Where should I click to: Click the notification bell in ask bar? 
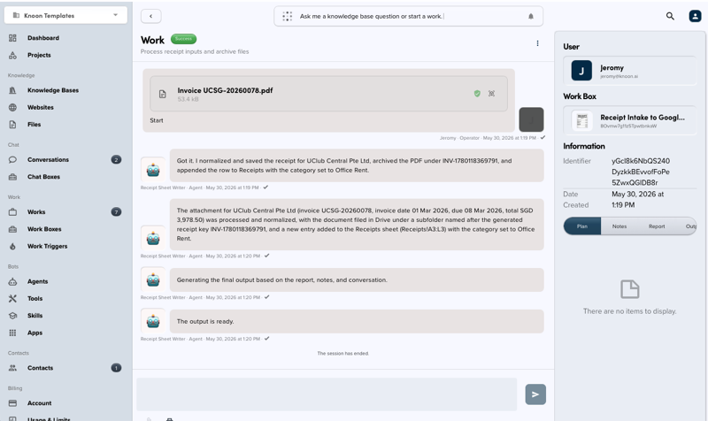click(531, 16)
